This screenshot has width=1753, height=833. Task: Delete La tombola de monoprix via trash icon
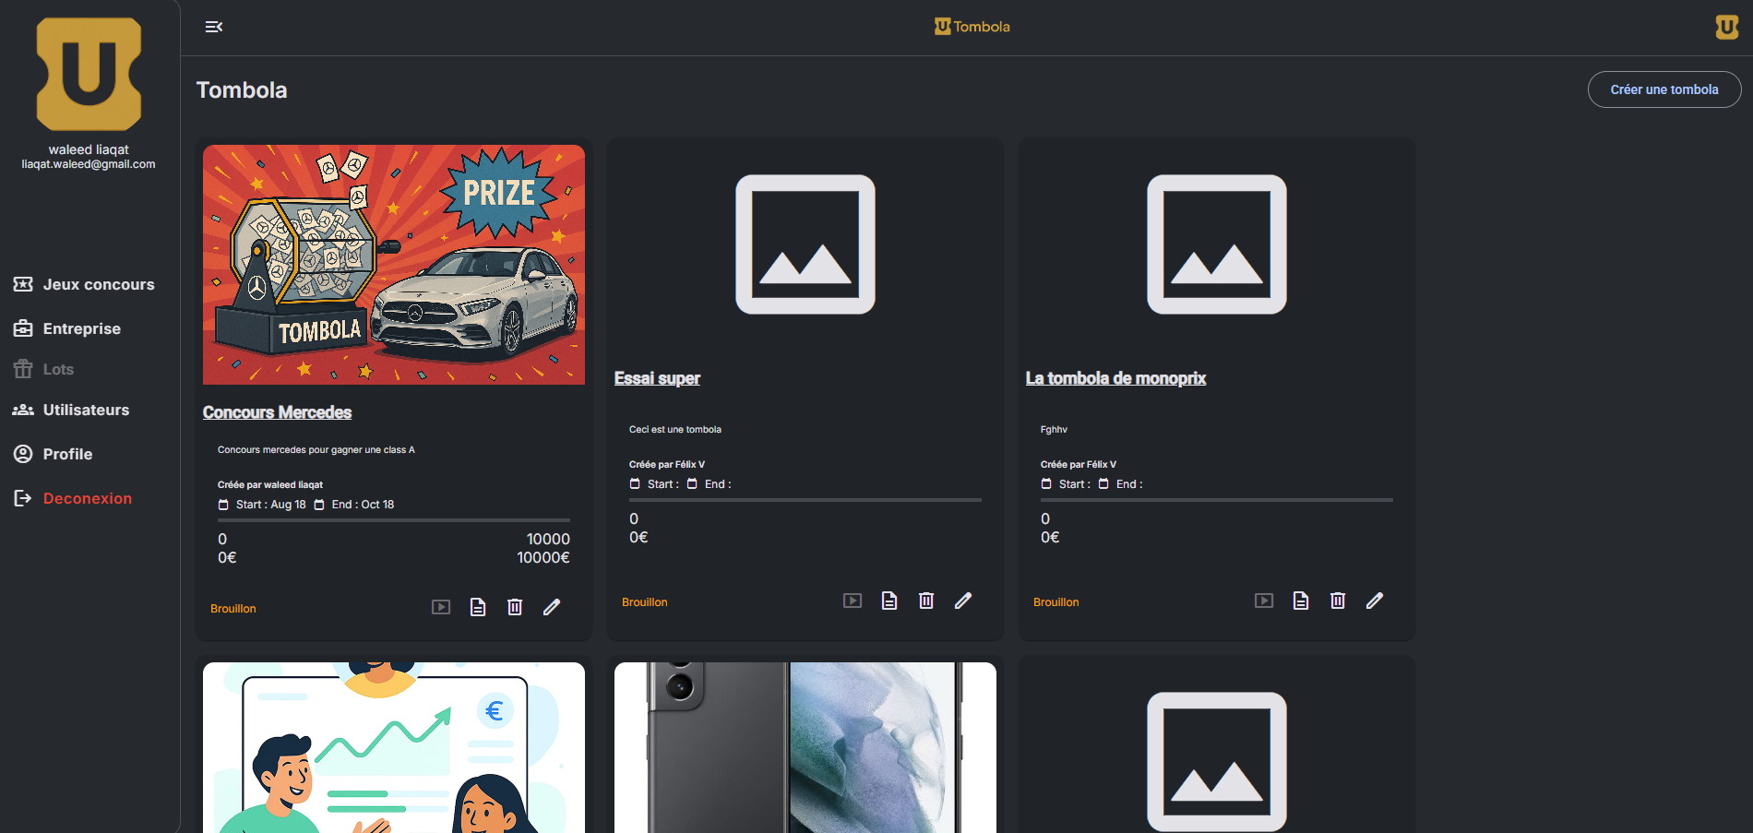click(1338, 601)
